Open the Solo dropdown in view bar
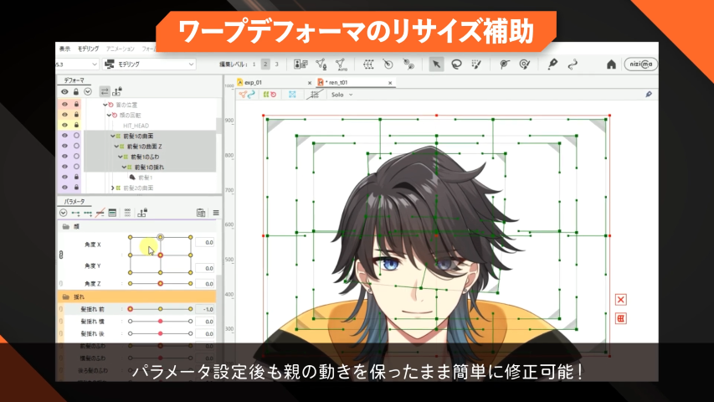 342,95
